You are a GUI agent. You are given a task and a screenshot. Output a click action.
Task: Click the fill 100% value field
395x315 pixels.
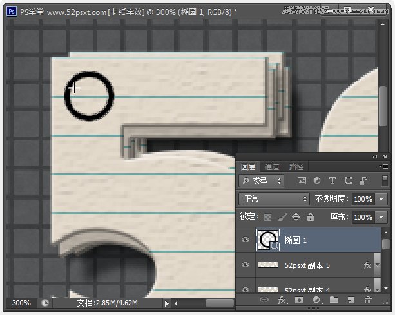coord(363,217)
